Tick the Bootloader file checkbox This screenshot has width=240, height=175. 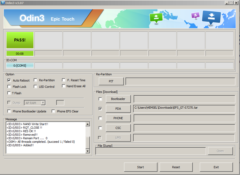pos(100,99)
